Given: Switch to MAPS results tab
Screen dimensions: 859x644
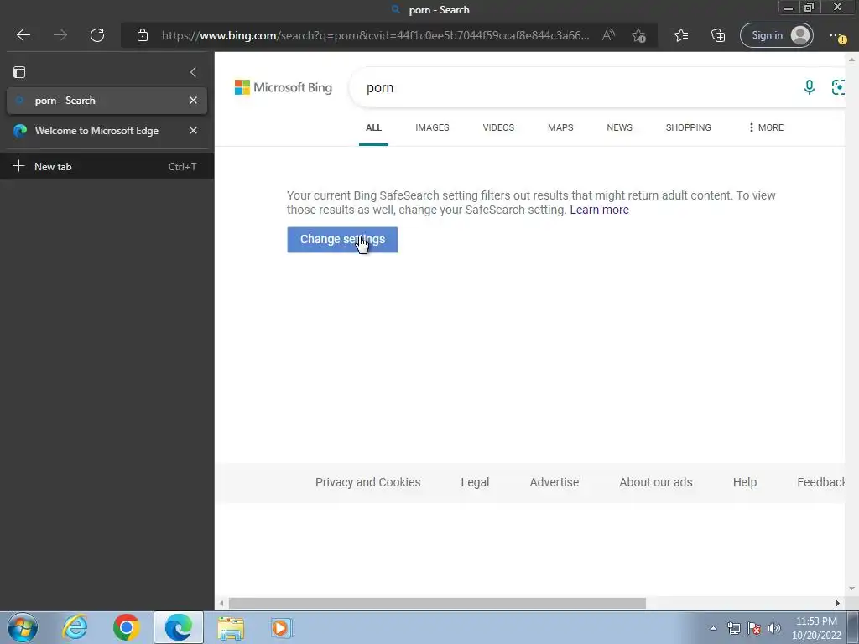Looking at the screenshot, I should 560,127.
